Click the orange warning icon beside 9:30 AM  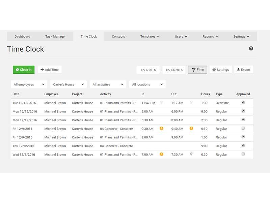click(x=161, y=128)
